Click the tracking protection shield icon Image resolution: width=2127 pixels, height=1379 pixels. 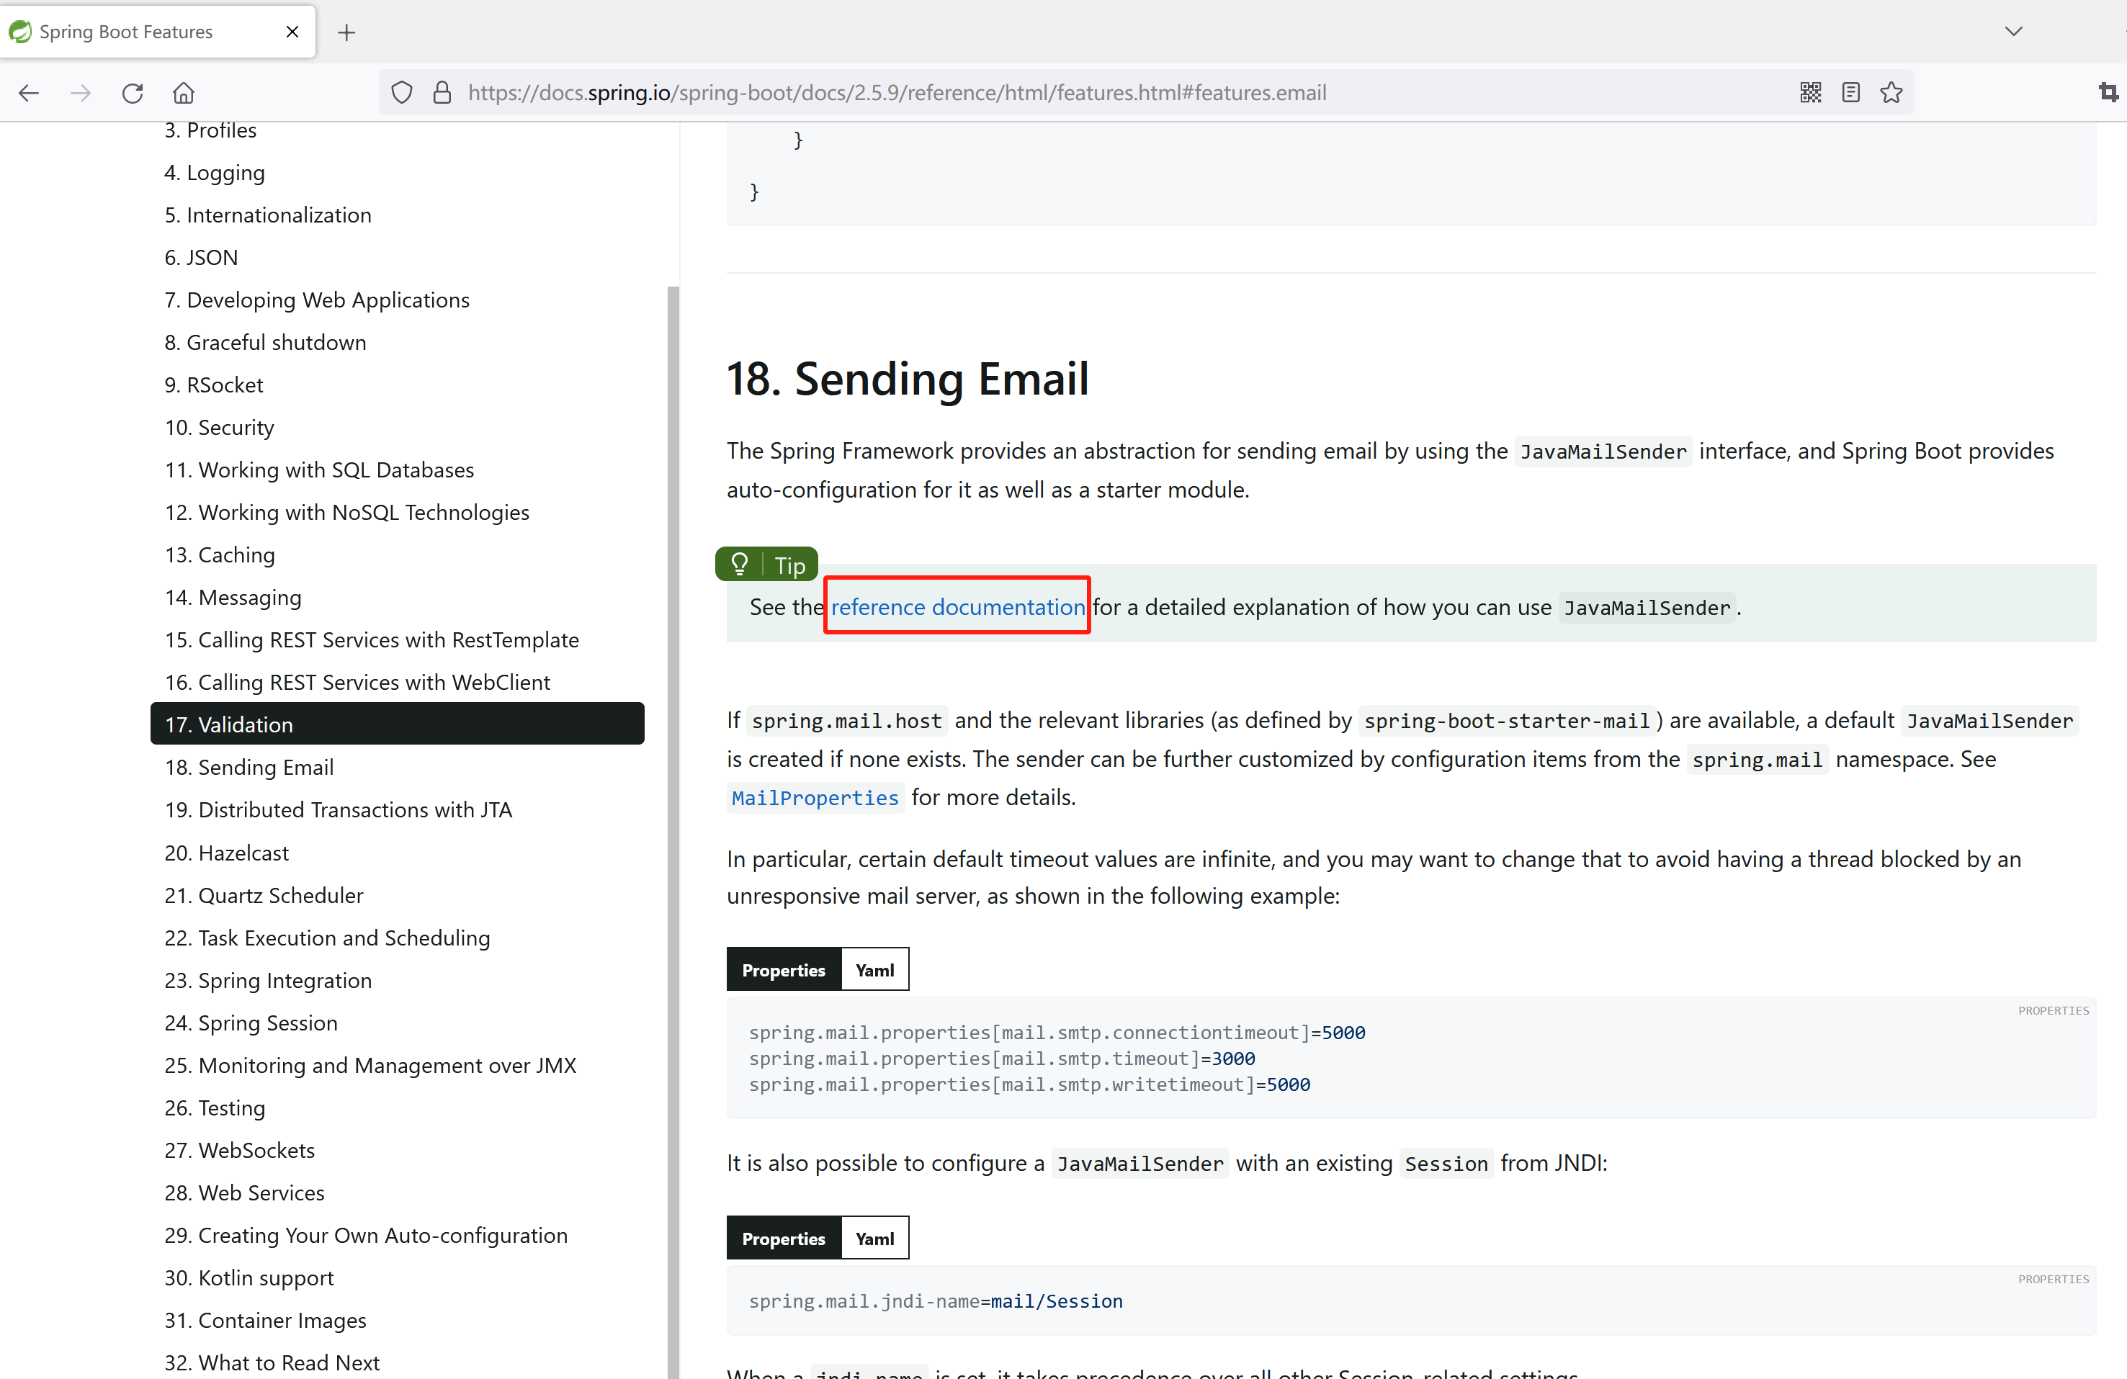click(x=401, y=92)
